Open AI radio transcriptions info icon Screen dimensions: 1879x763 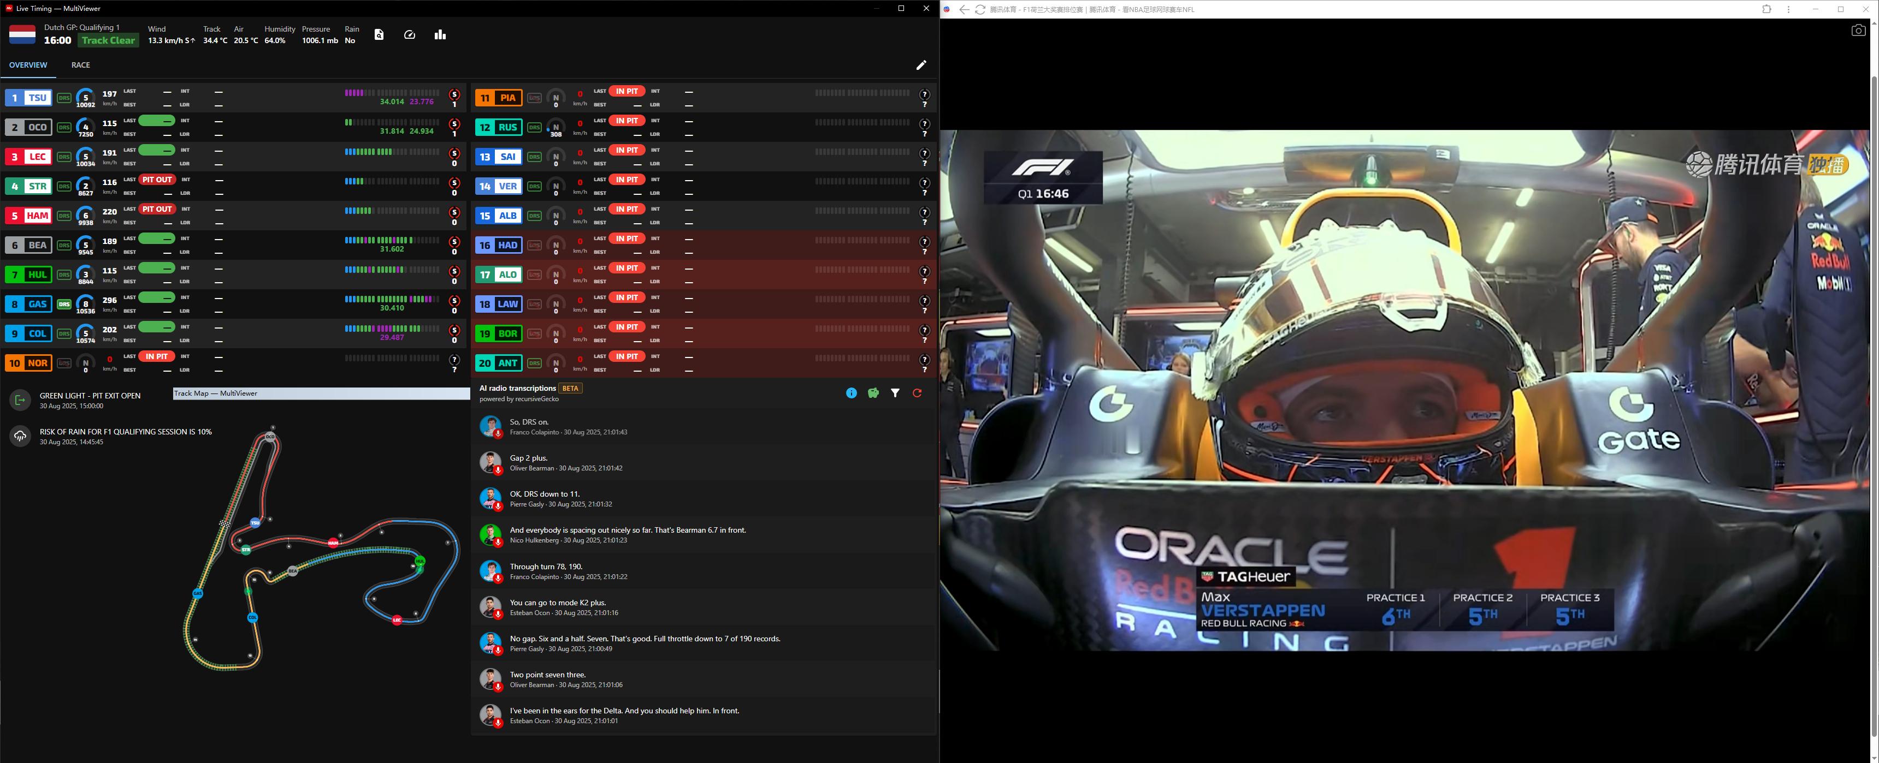(x=851, y=393)
